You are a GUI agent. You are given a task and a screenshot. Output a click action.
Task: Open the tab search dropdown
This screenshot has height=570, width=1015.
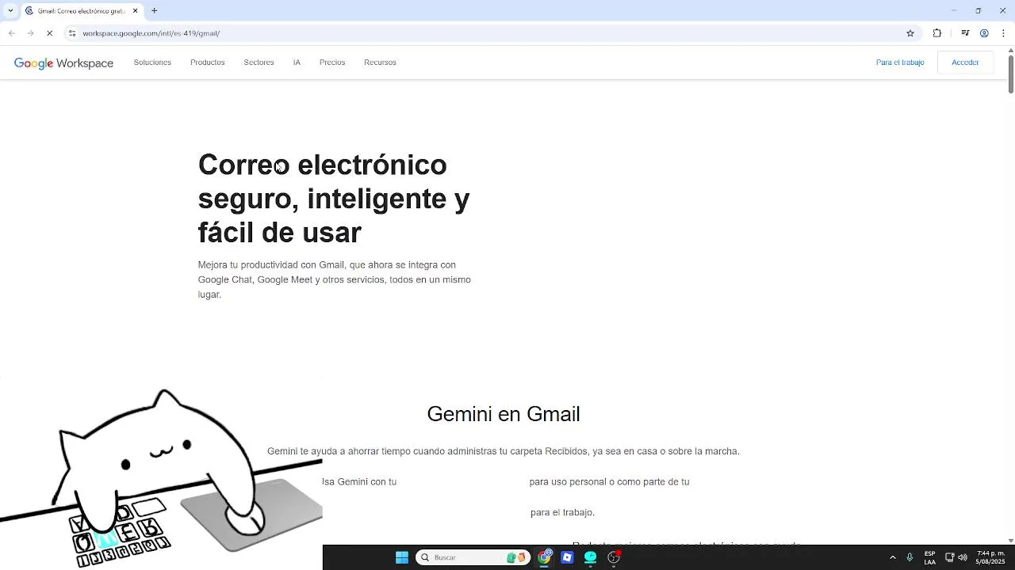pyautogui.click(x=11, y=11)
